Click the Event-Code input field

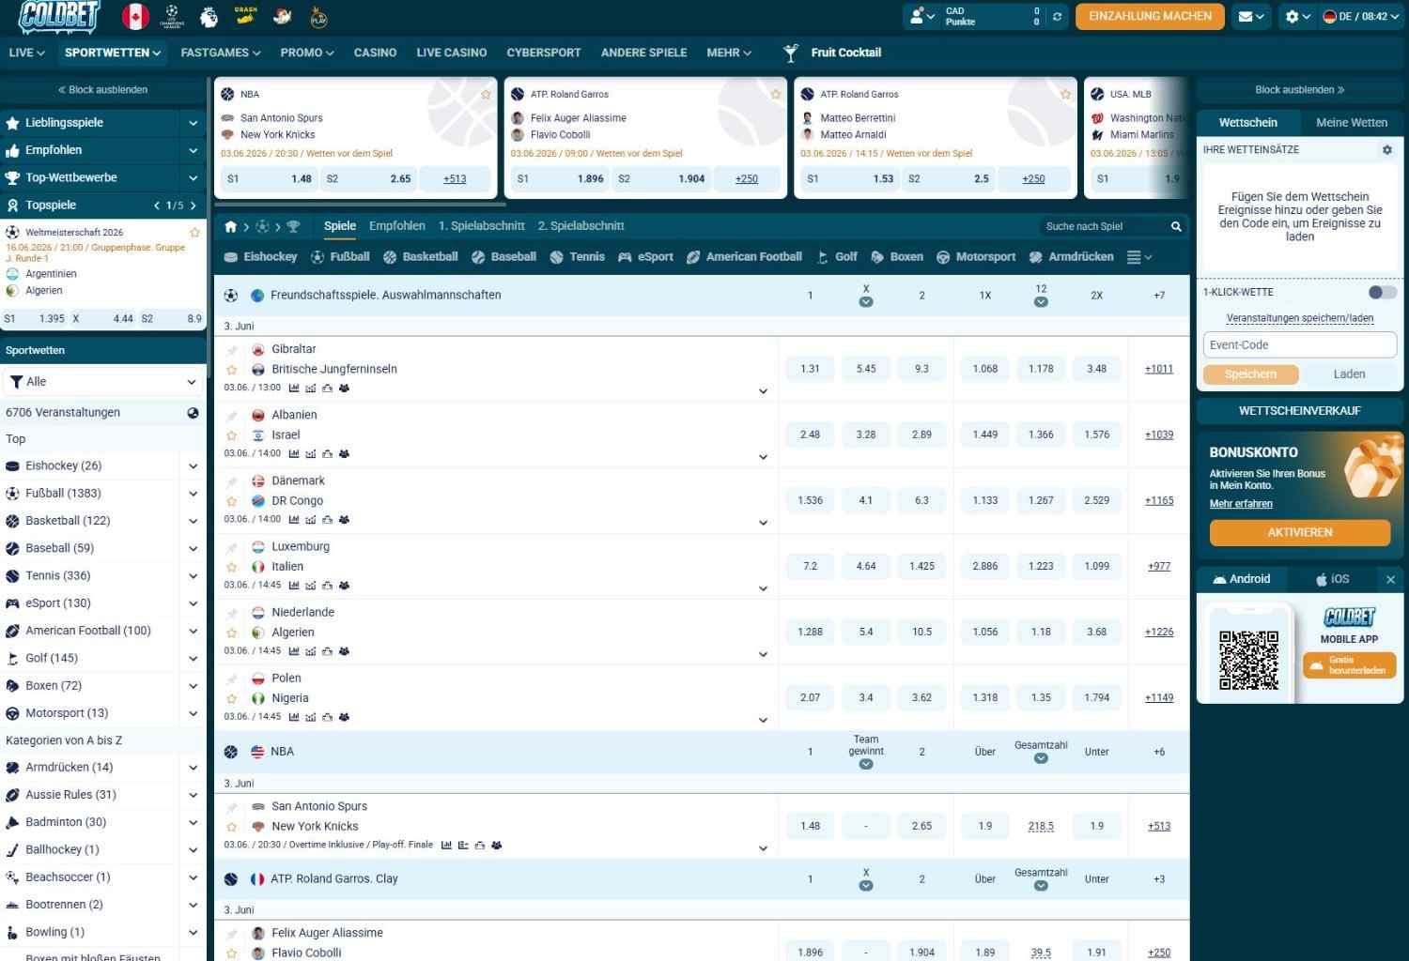(1299, 345)
